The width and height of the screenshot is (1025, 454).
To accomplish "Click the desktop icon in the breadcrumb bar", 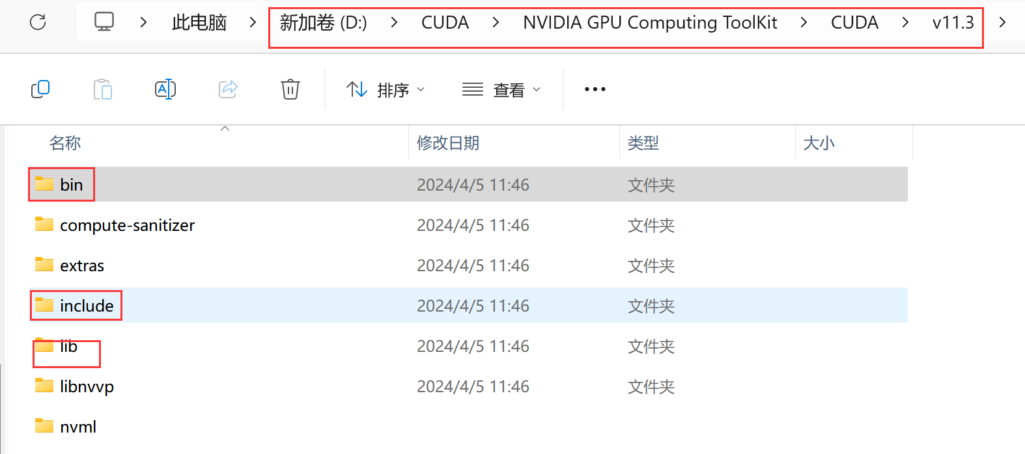I will (x=104, y=21).
